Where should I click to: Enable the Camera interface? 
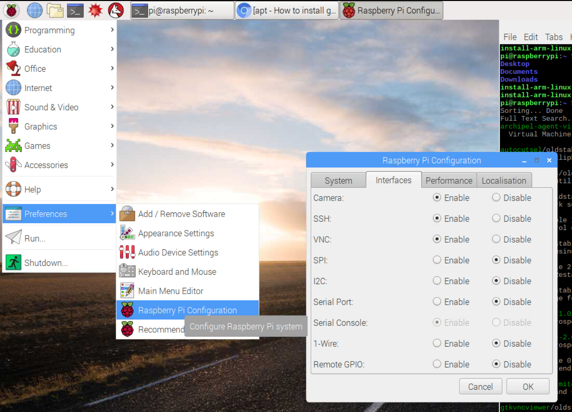click(x=437, y=197)
